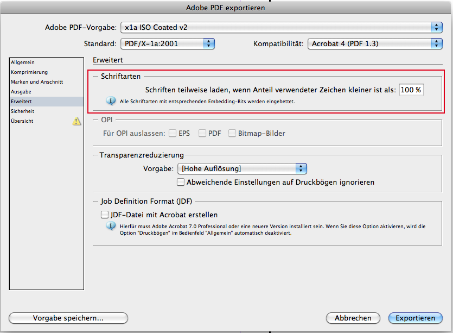Go to the Ausgabe panel

[x=46, y=92]
